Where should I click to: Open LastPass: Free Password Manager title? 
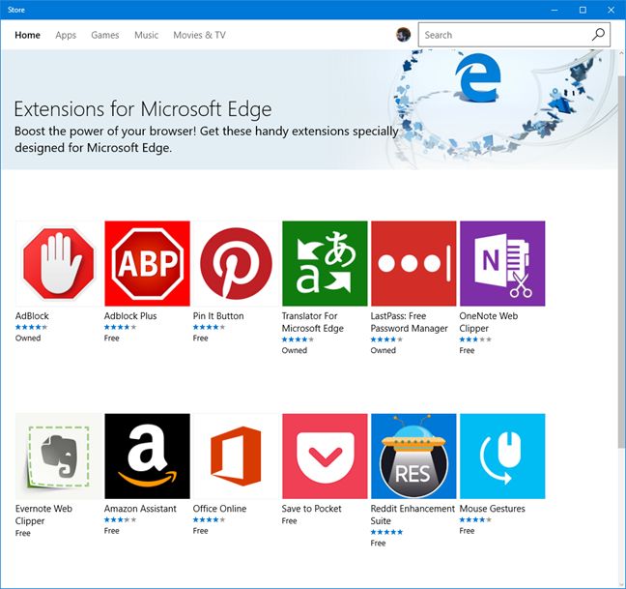click(x=410, y=322)
